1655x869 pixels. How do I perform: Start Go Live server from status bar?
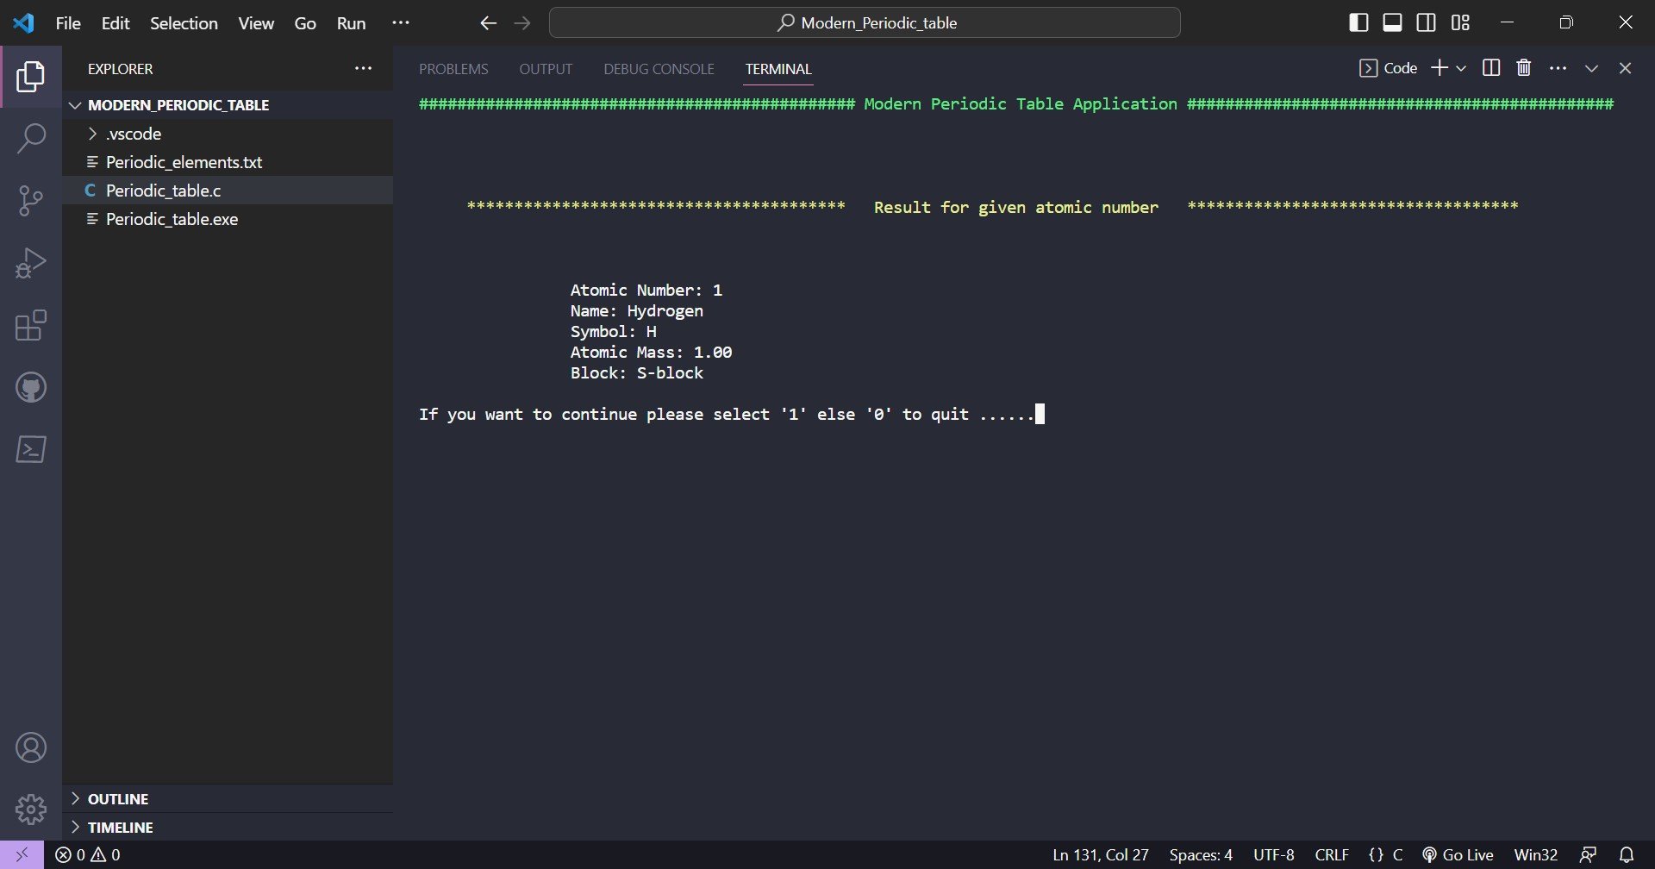(1465, 854)
